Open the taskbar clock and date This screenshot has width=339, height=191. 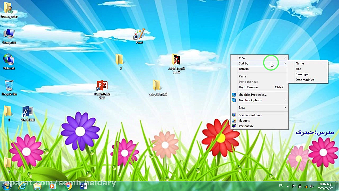(x=325, y=186)
